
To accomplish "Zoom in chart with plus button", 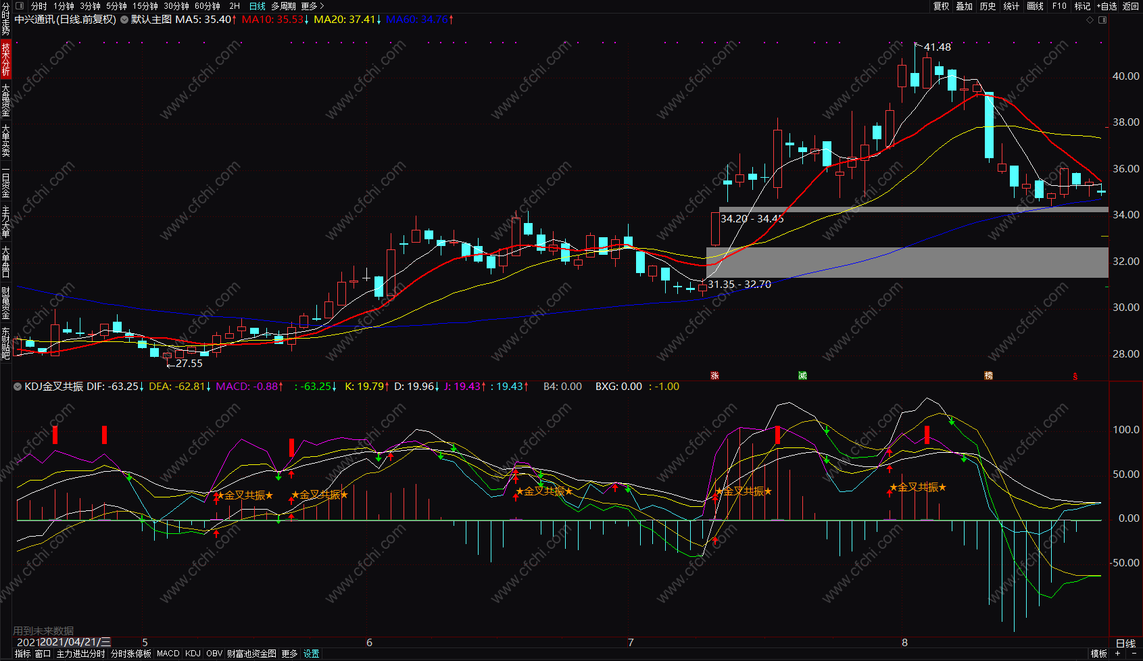I will pyautogui.click(x=1119, y=654).
